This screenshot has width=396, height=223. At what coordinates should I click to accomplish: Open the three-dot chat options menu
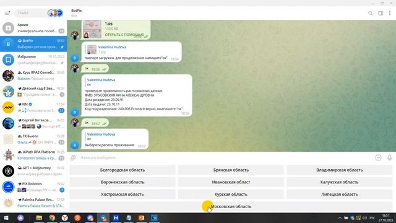pyautogui.click(x=390, y=13)
